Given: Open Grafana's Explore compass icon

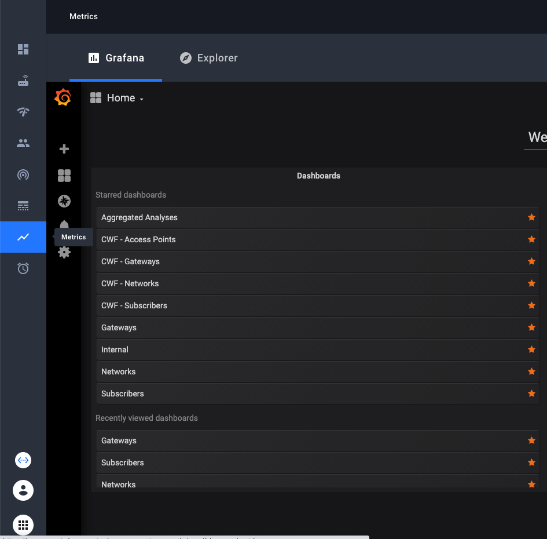Looking at the screenshot, I should pyautogui.click(x=64, y=201).
